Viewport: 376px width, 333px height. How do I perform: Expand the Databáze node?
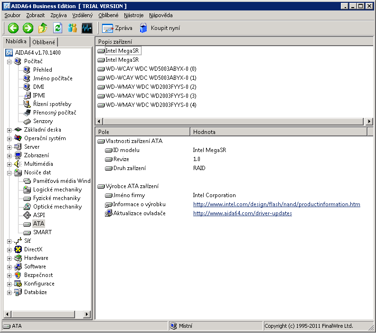click(9, 293)
